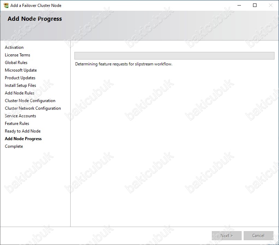Click the 'Determining feature requests' status text
This screenshot has width=279, height=245.
[x=124, y=64]
